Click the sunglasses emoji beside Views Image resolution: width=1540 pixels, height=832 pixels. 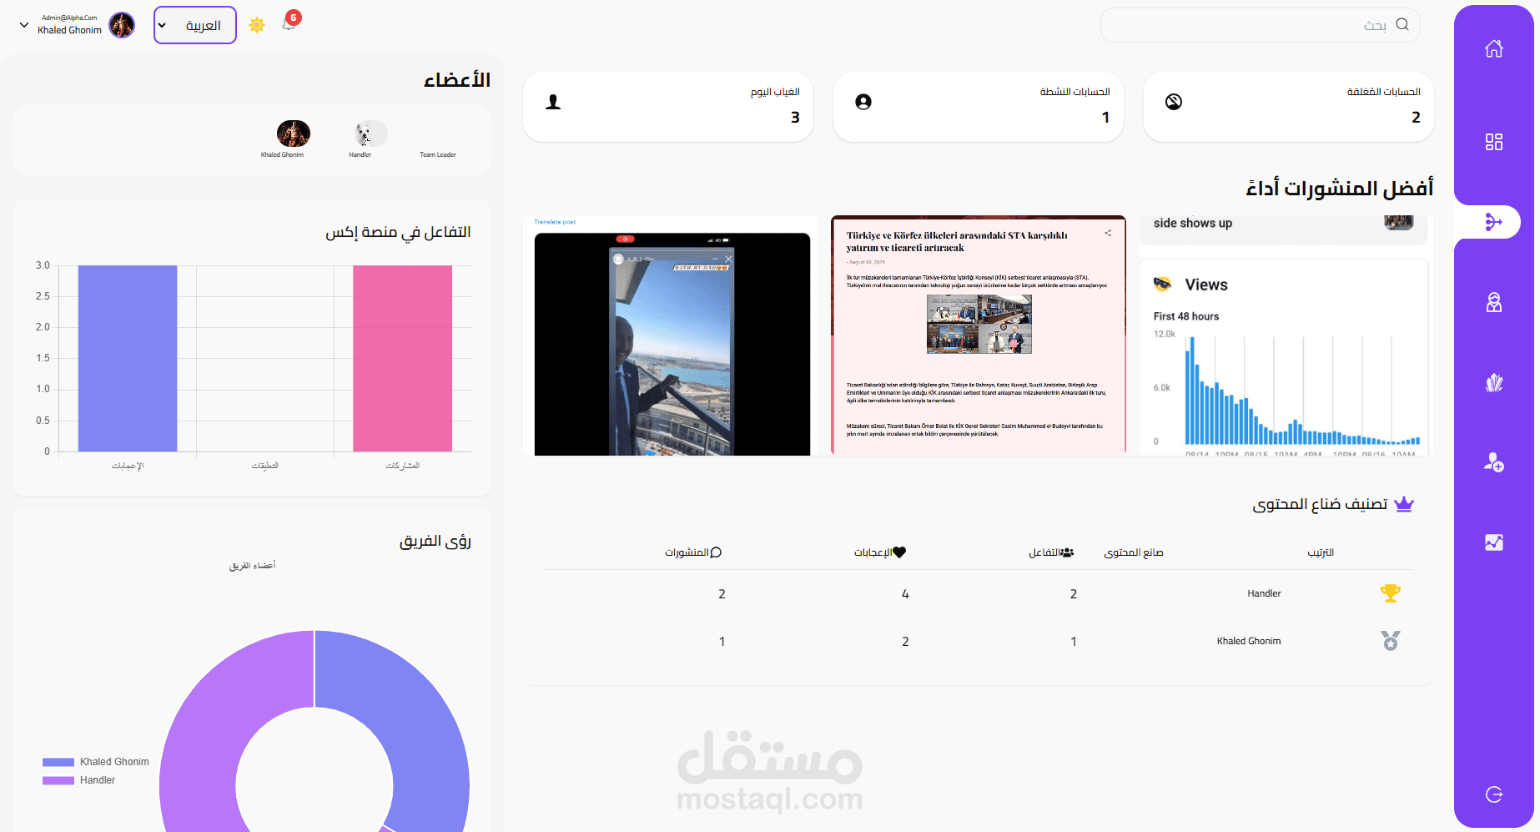pyautogui.click(x=1162, y=285)
